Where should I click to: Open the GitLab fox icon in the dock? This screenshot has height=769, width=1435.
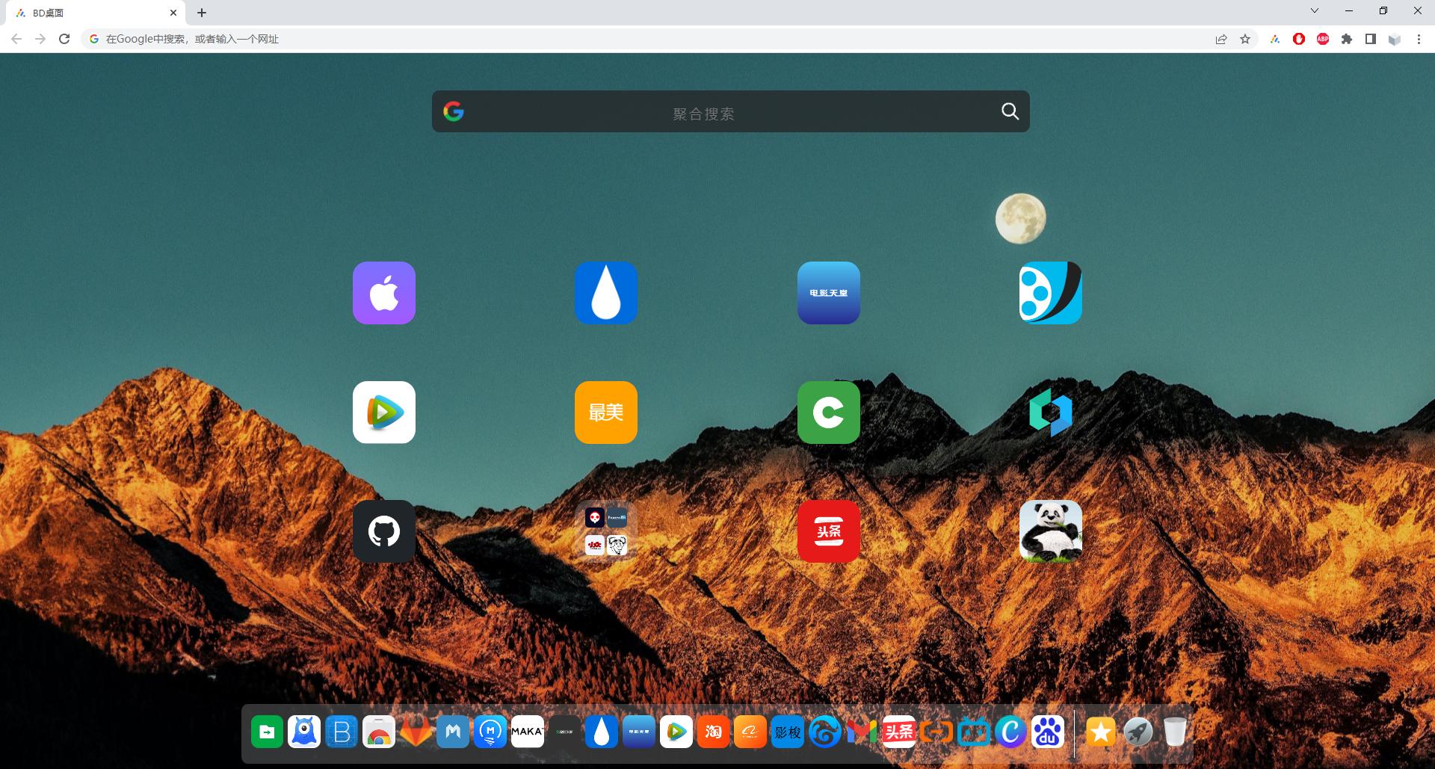point(416,732)
